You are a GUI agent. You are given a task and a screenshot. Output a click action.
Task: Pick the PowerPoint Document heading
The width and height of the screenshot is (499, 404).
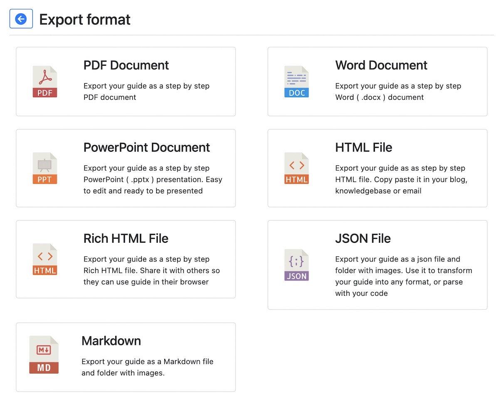tap(146, 148)
